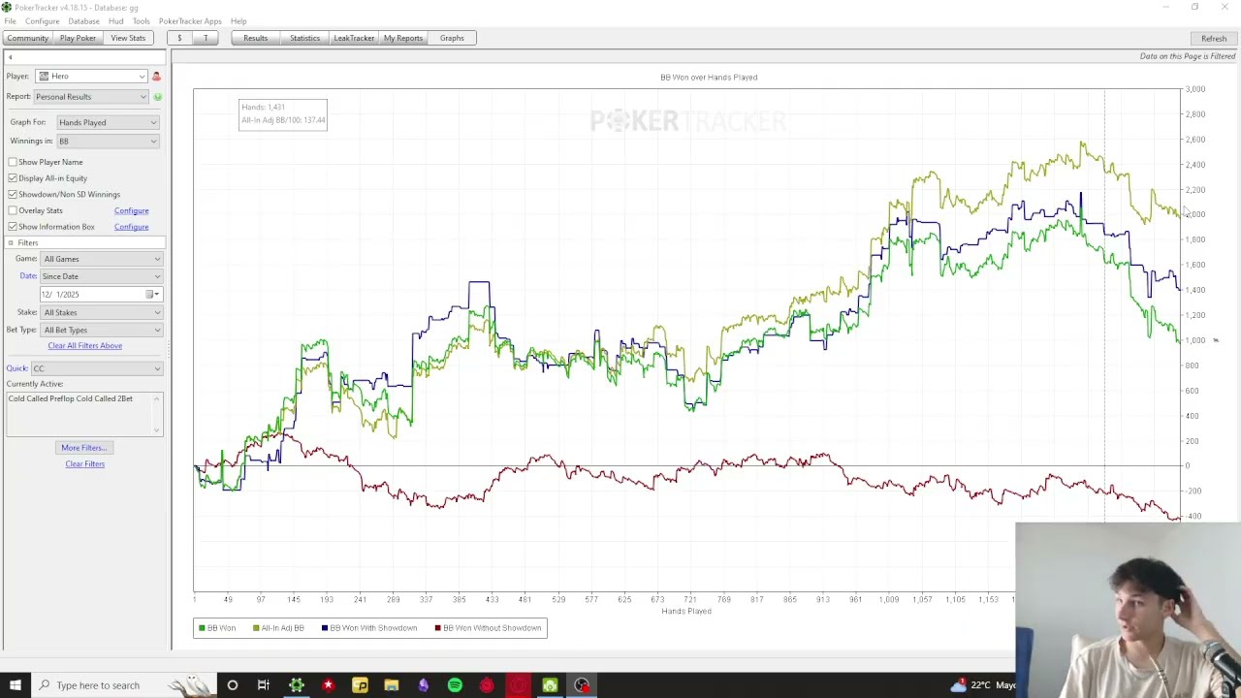Click the red player icon beside Hero
1241x698 pixels.
pyautogui.click(x=156, y=76)
